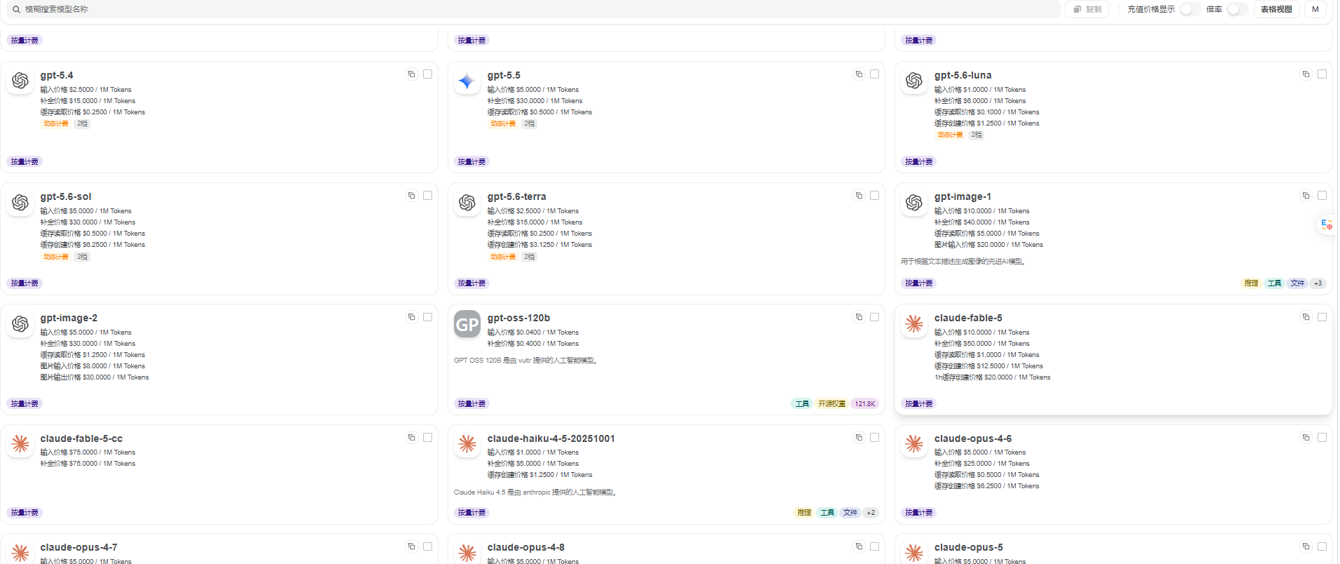This screenshot has width=1340, height=564.
Task: Copy the claude-opus-4-8 model name
Action: (x=859, y=546)
